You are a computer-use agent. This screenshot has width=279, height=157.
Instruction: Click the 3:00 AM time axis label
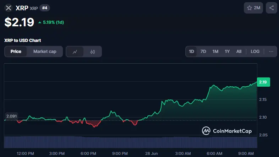(x=183, y=153)
